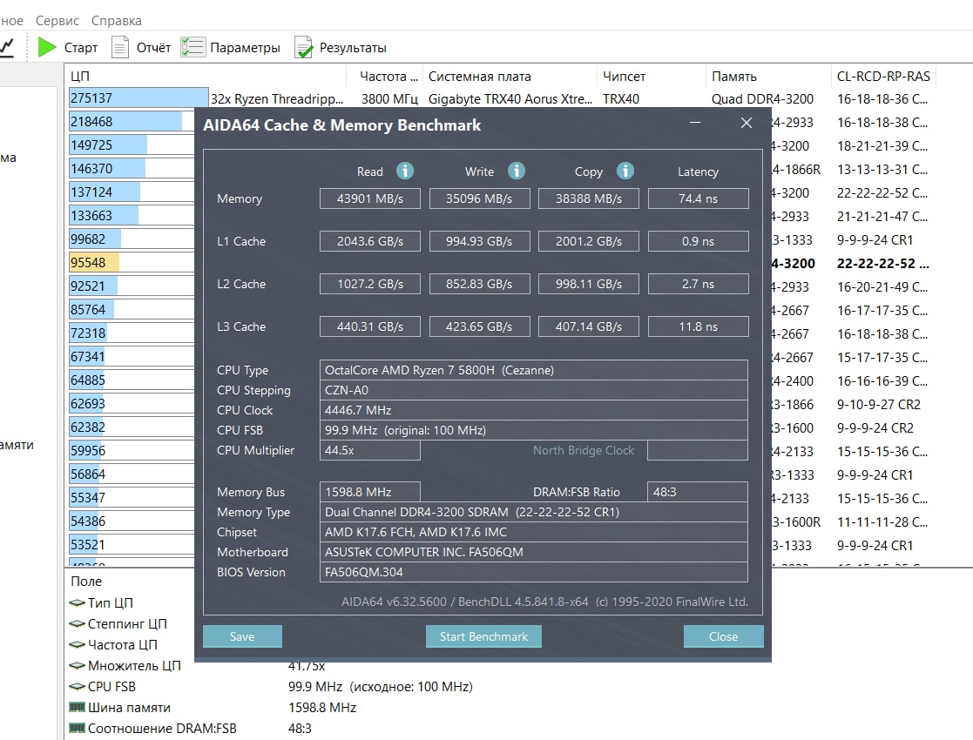Screen dimensions: 973x740
Task: Save the benchmark results
Action: [x=242, y=636]
